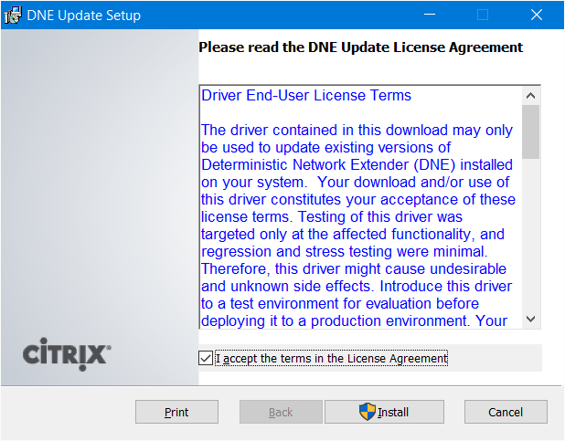Close the DNE Update Setup window
The width and height of the screenshot is (565, 441).
[537, 16]
